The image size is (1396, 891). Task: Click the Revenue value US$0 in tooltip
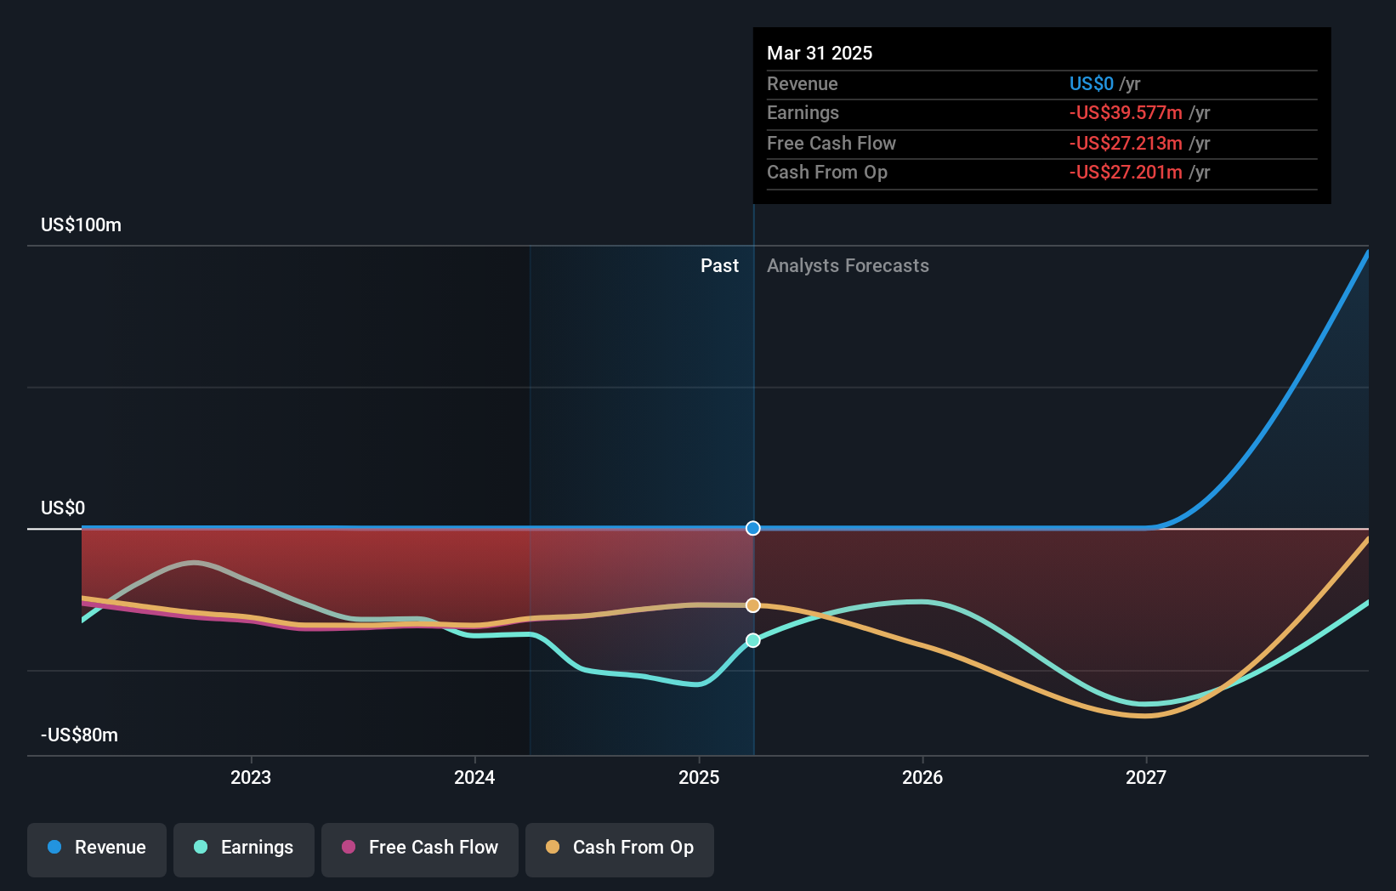click(1092, 83)
